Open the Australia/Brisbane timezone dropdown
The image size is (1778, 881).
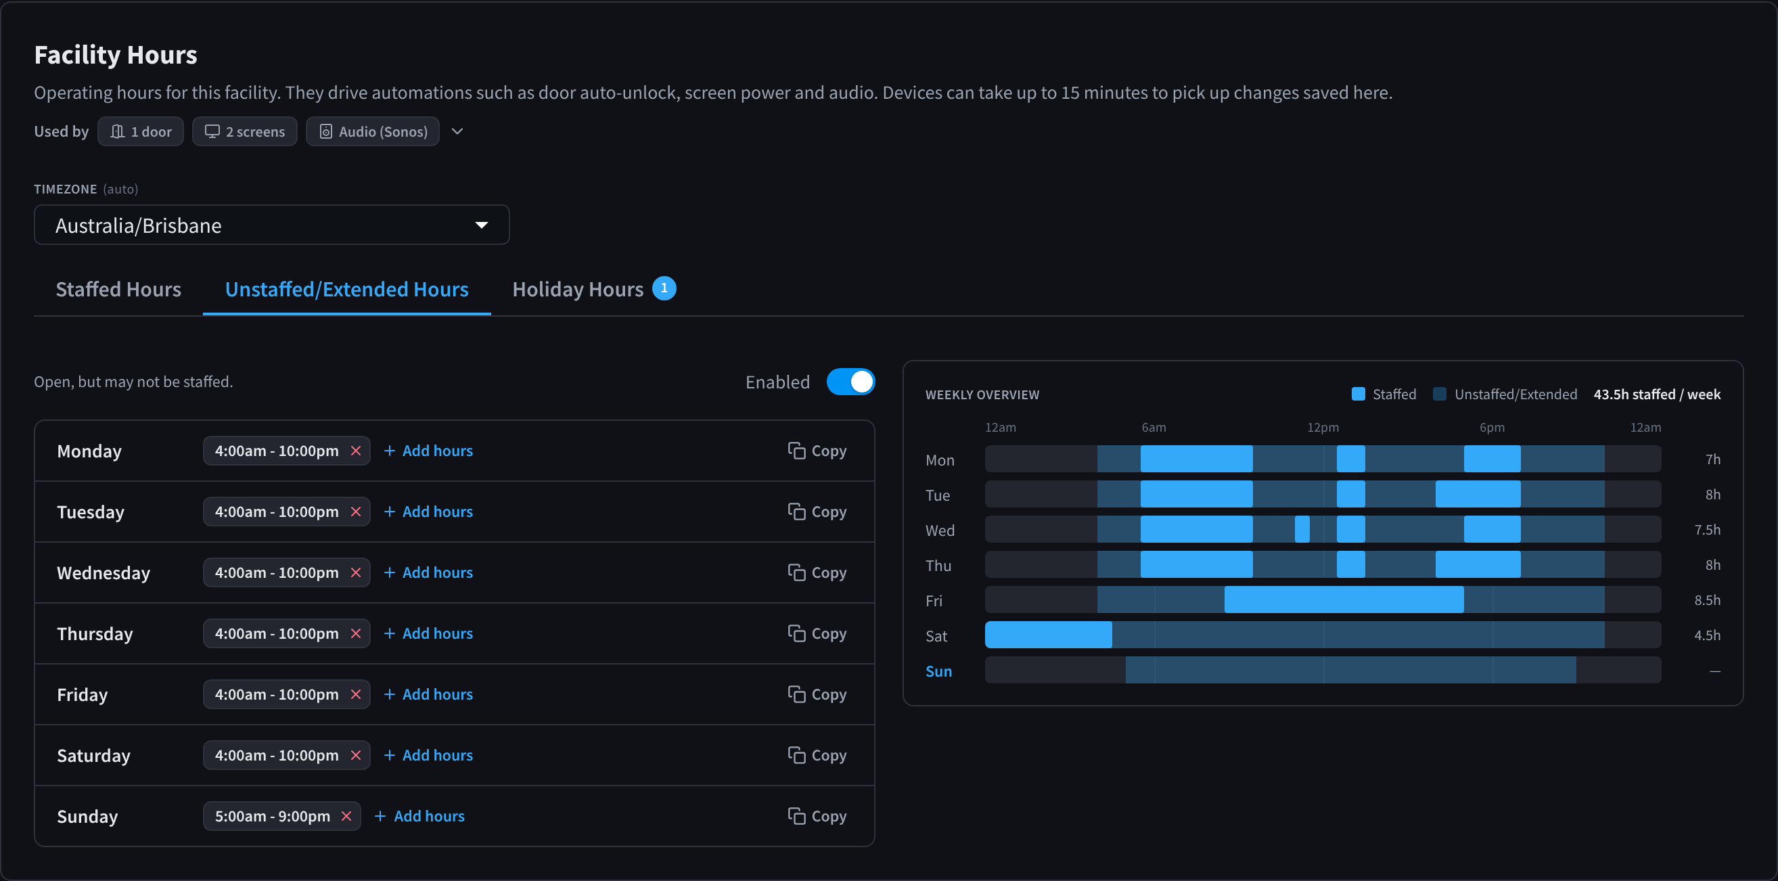pos(272,225)
